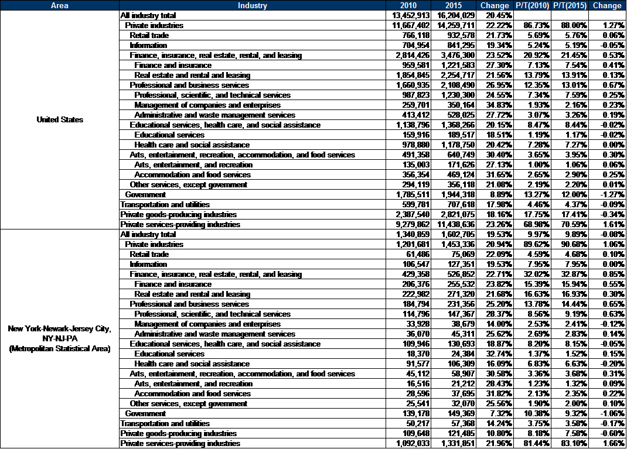Select the 32.87% share cell
627x449 pixels.
coord(570,275)
